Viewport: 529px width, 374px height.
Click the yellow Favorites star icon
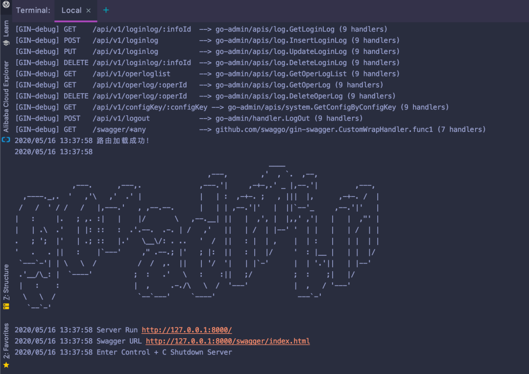(6, 365)
